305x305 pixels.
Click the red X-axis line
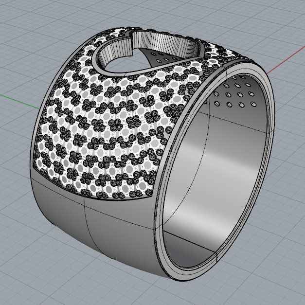(286, 60)
